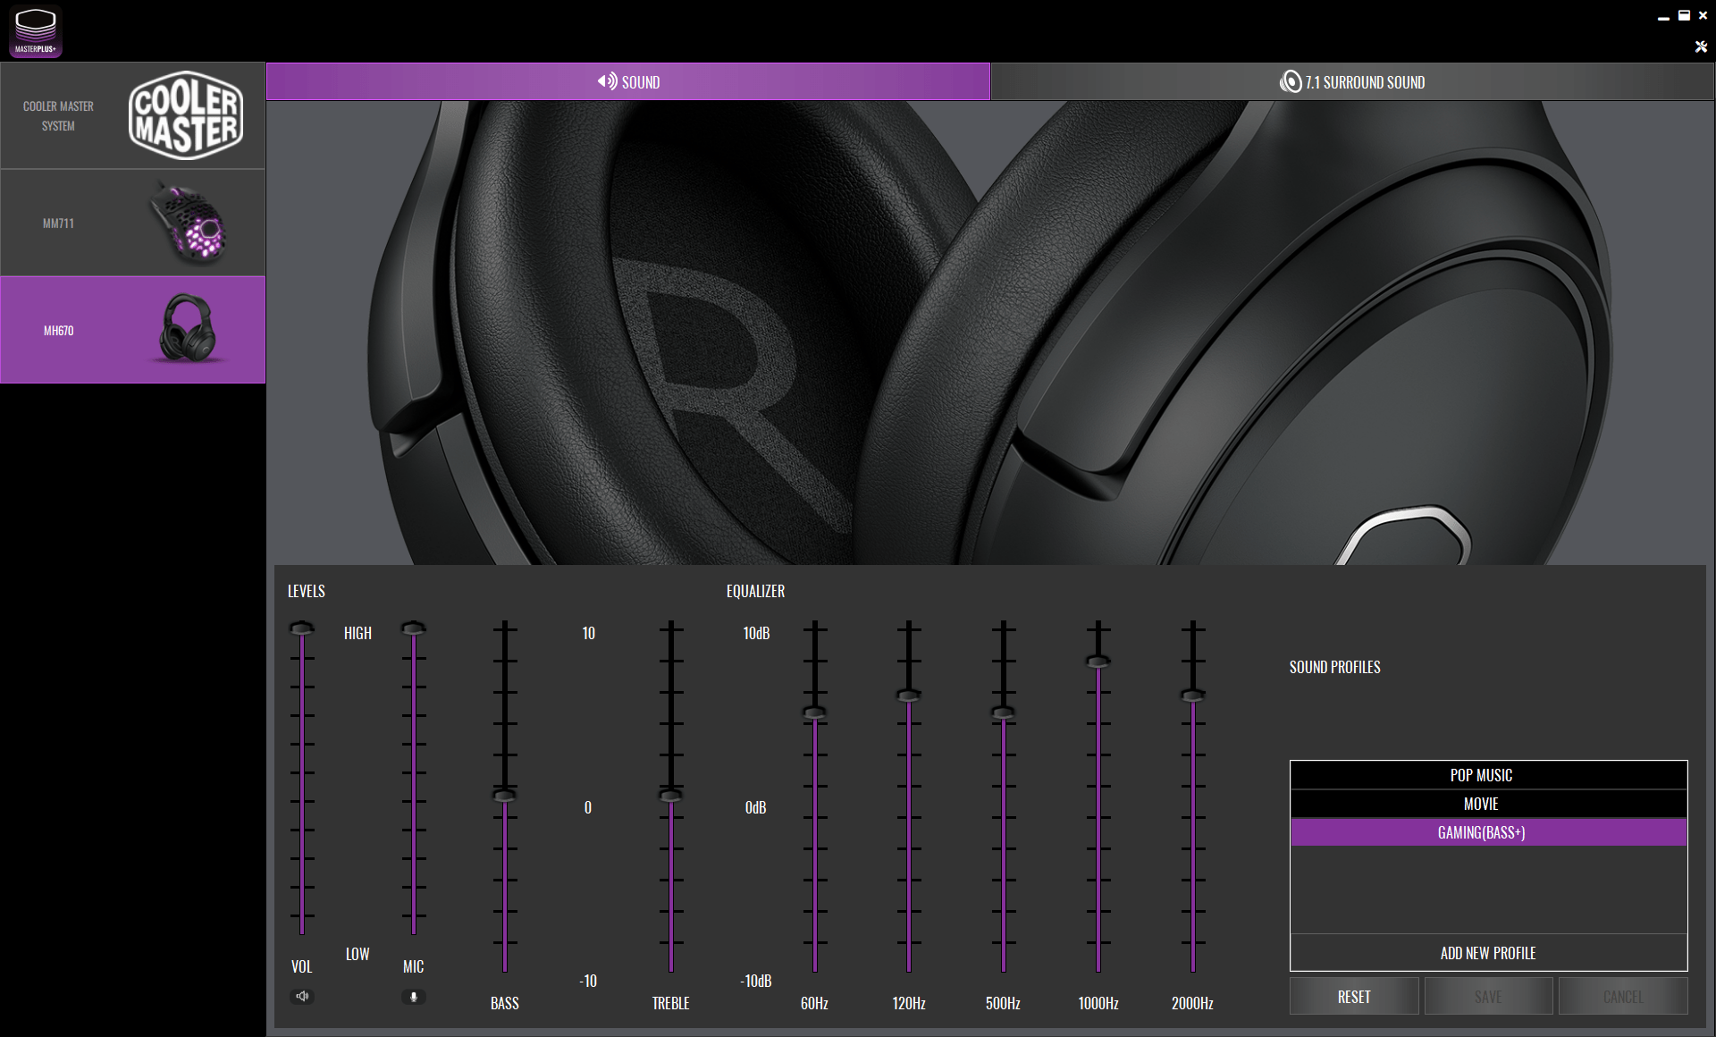1716x1037 pixels.
Task: Mute the speaker volume icon
Action: [x=302, y=996]
